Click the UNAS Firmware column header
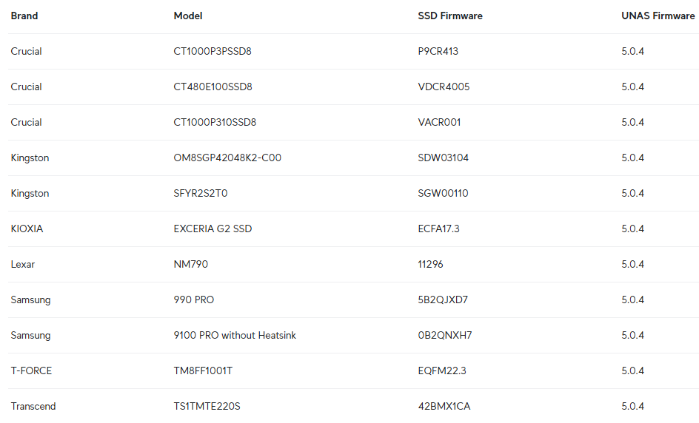Screen dimensions: 699x423 click(658, 16)
